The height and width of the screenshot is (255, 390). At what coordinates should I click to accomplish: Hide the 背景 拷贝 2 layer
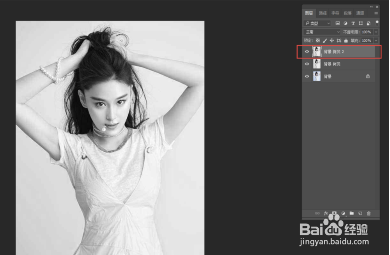coord(307,51)
